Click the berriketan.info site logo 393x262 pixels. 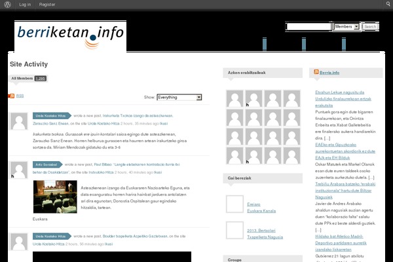pos(71,37)
